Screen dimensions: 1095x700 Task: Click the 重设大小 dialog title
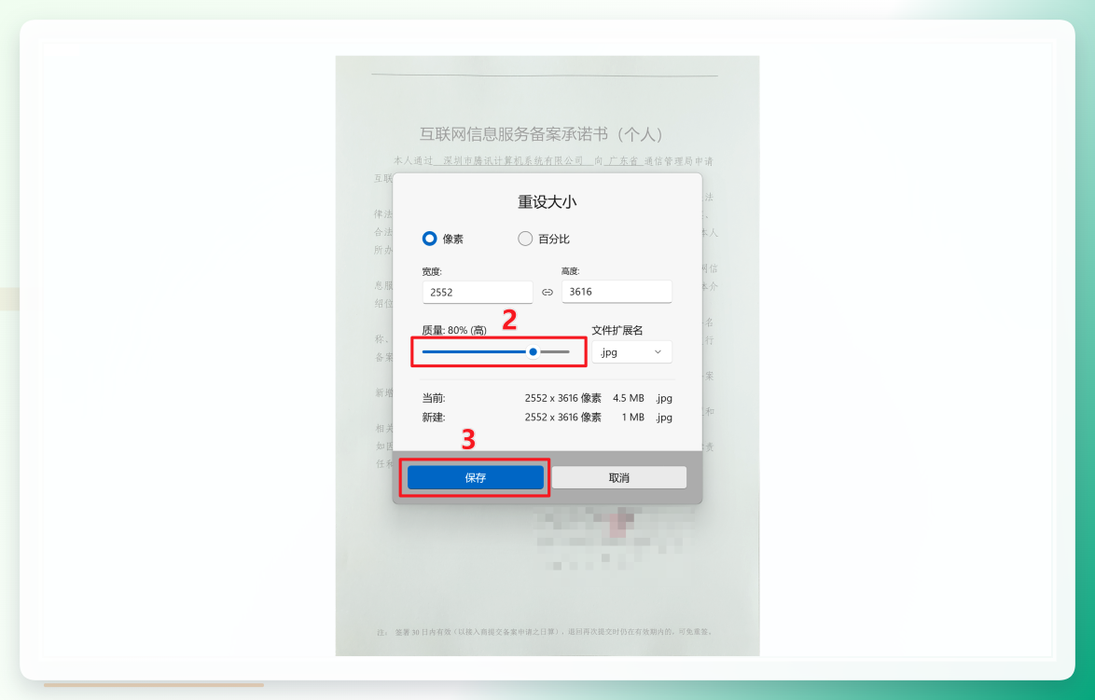tap(547, 201)
